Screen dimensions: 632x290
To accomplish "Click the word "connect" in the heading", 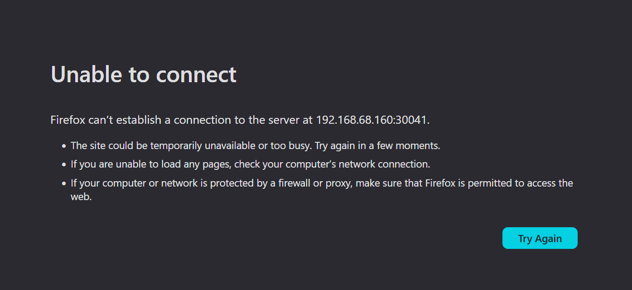I will 196,75.
